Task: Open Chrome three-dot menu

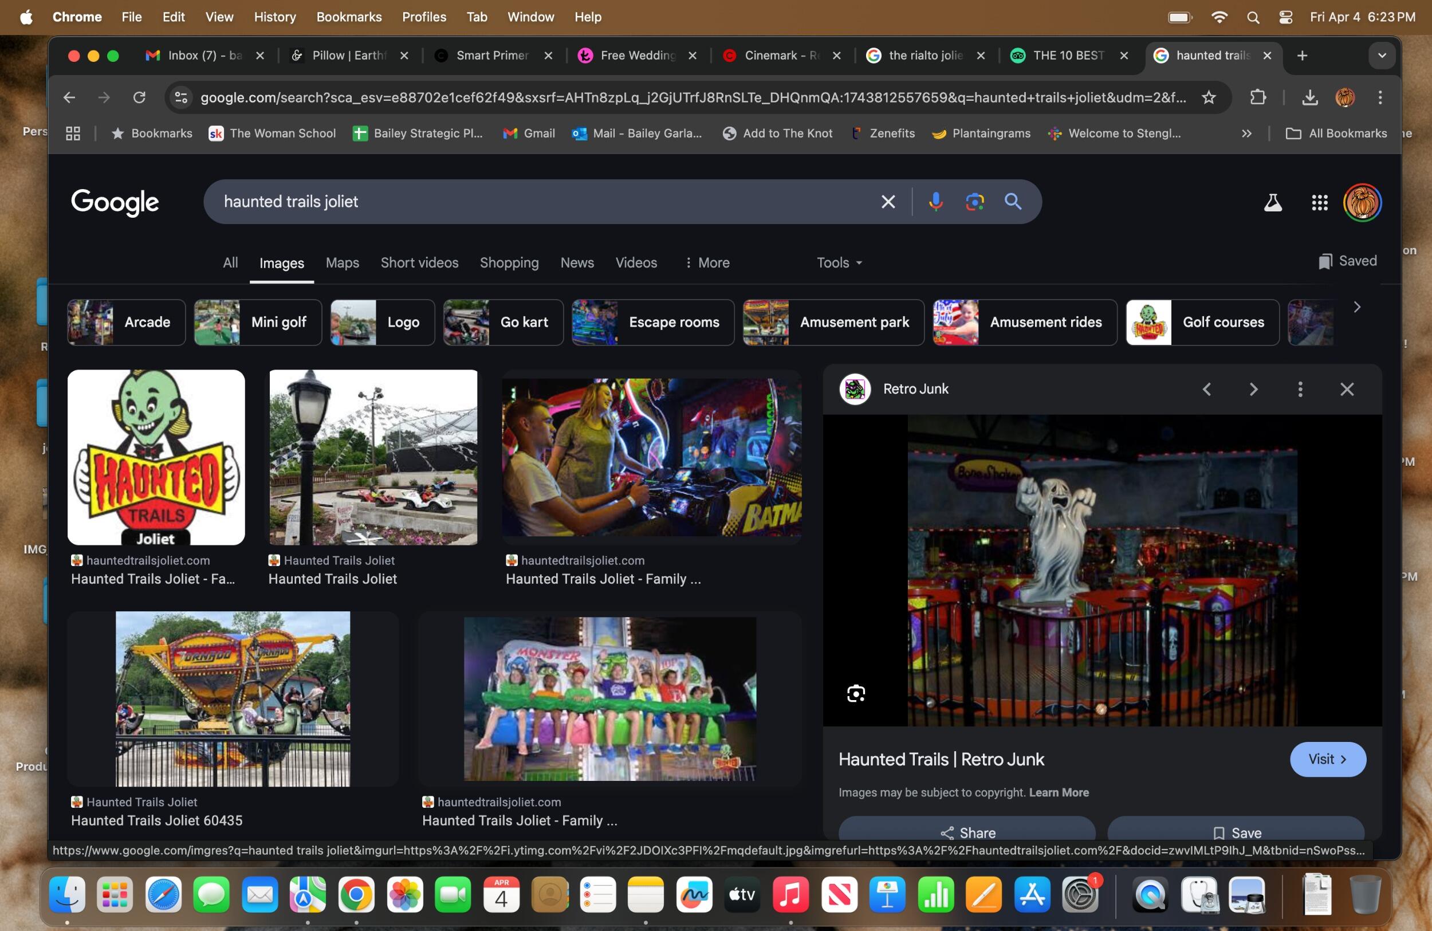Action: (1380, 97)
